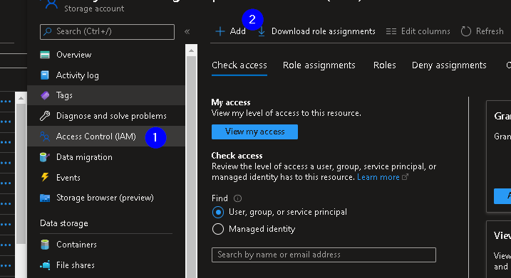
Task: Click the Overview icon in sidebar
Action: tap(45, 55)
